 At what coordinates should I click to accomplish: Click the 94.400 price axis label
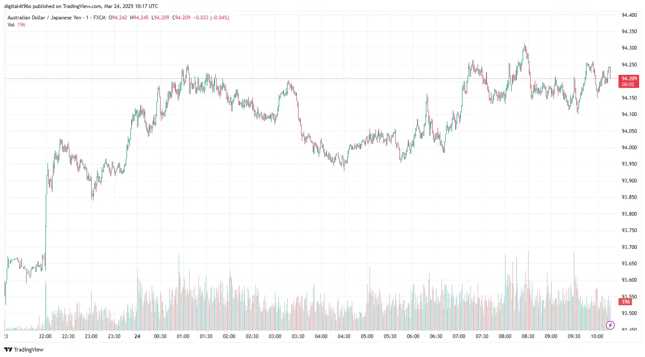tap(629, 15)
